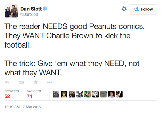
Task: Open the more options ellipsis menu
Action: pos(50,82)
